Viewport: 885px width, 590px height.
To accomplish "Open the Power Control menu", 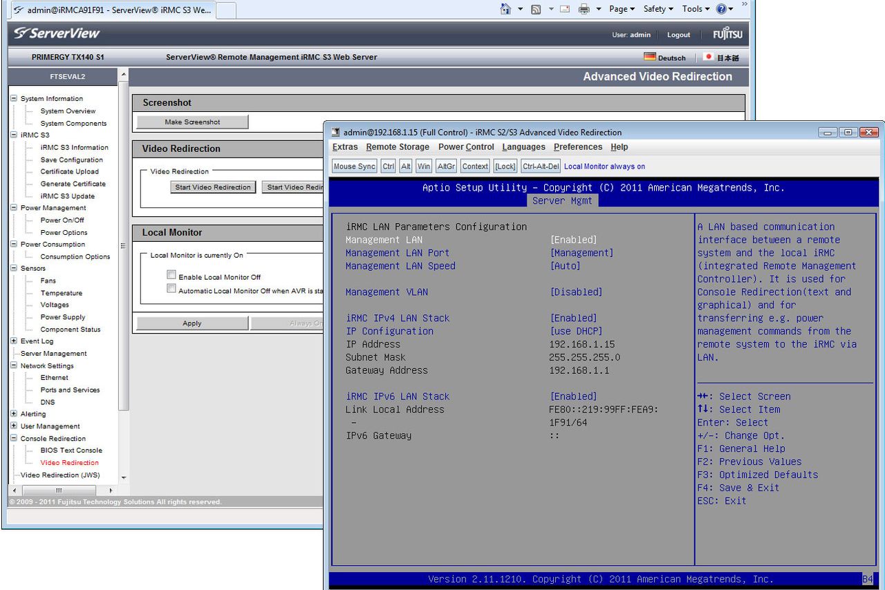I will pyautogui.click(x=466, y=147).
